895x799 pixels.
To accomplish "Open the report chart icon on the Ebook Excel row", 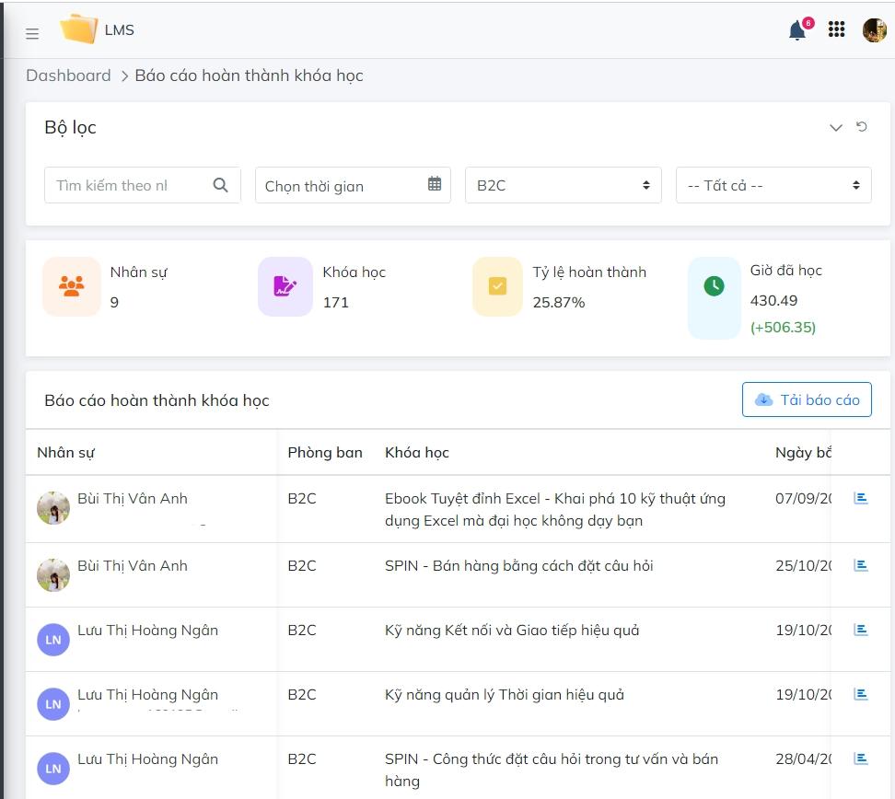I will [x=860, y=498].
